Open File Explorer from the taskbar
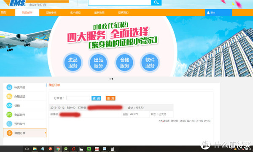The width and height of the screenshot is (253, 152). (x=35, y=149)
